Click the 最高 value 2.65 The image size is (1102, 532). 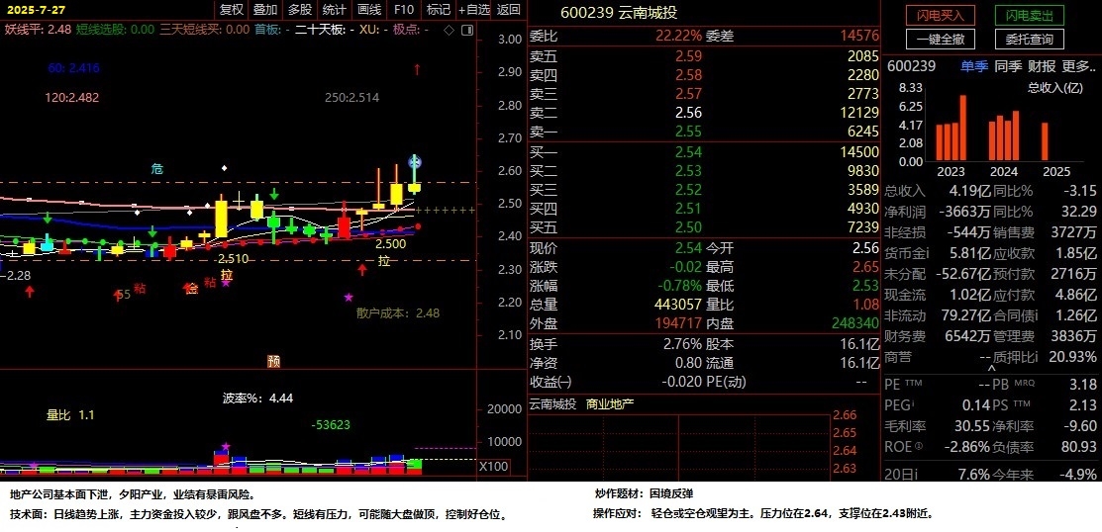click(x=865, y=267)
